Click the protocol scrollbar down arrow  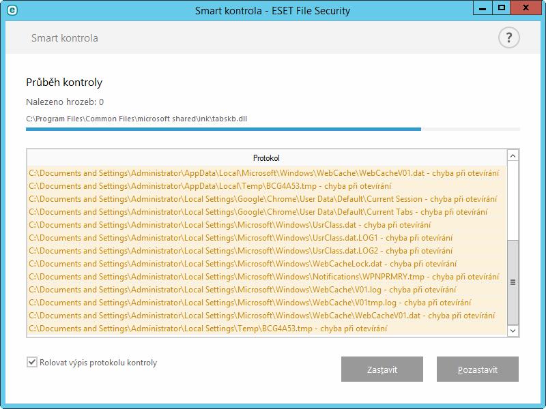(513, 331)
